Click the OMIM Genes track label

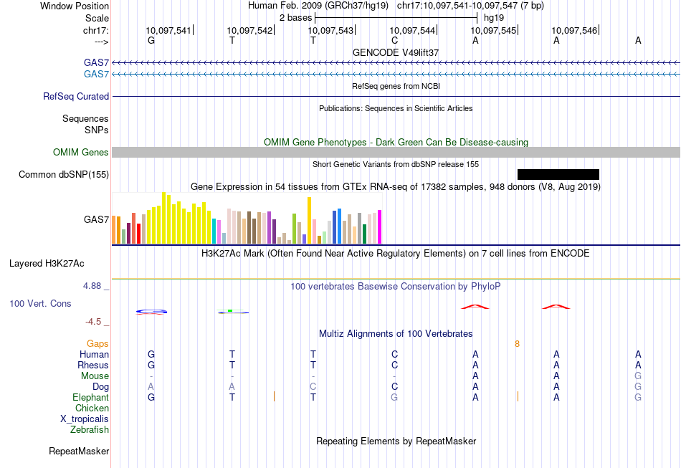coord(81,152)
